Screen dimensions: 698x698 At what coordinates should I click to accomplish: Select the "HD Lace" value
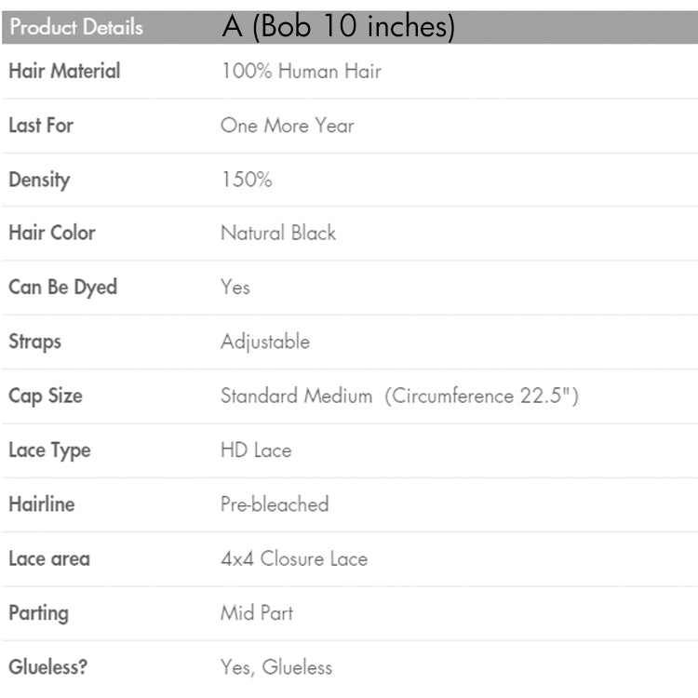(256, 450)
